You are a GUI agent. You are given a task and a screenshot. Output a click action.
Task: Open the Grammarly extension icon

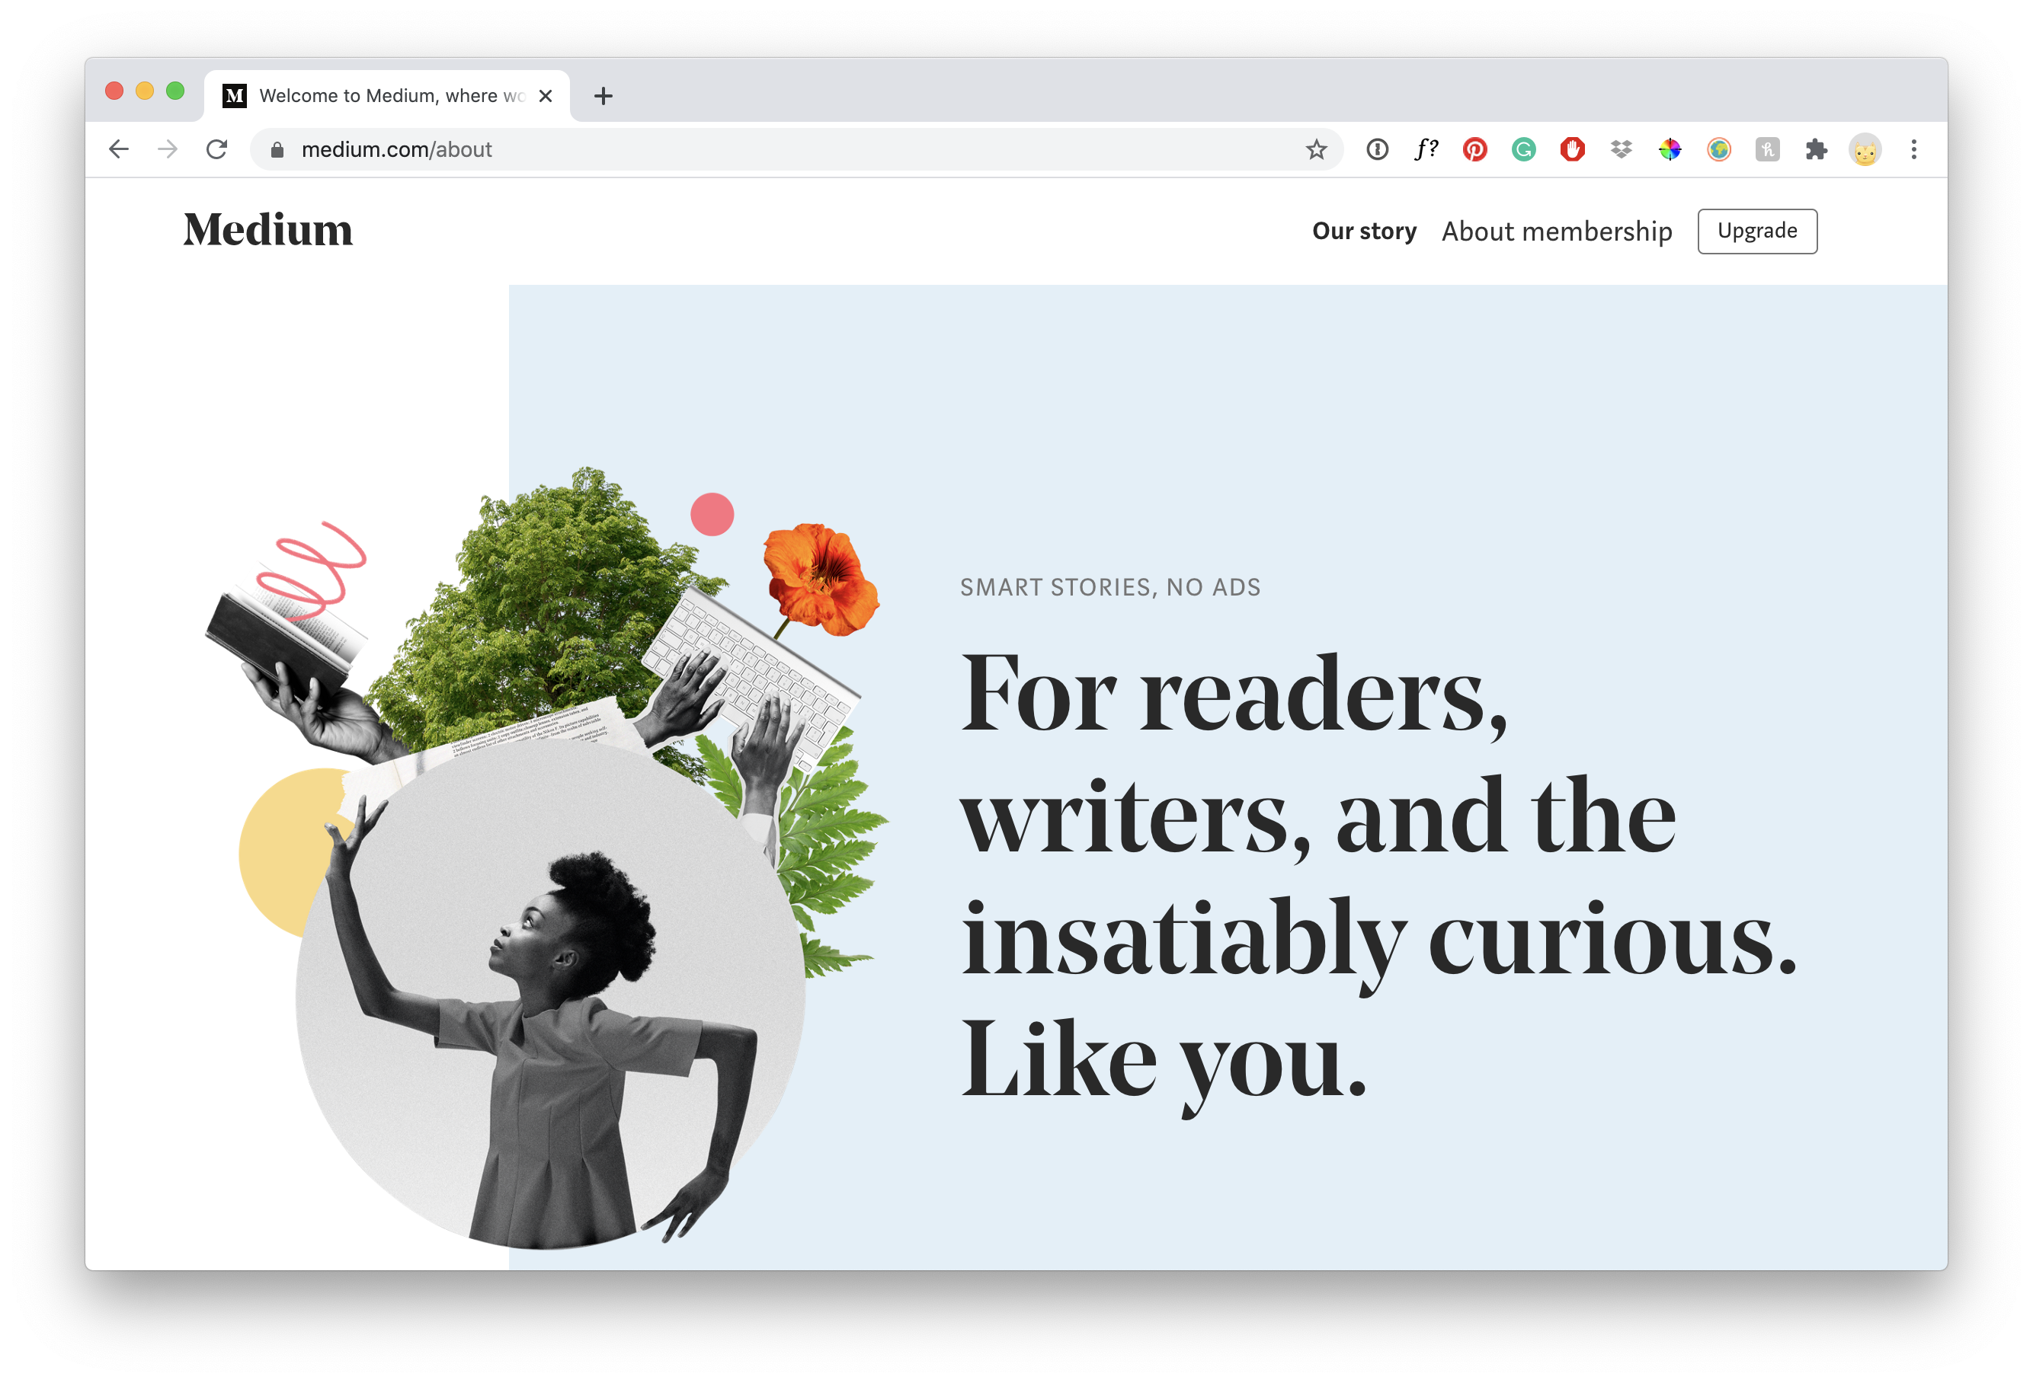click(x=1523, y=149)
